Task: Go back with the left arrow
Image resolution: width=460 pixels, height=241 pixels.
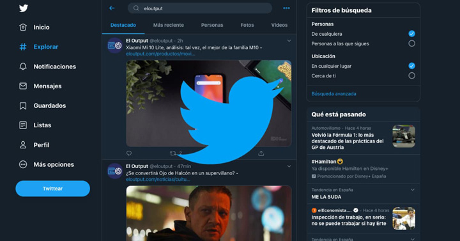Action: tap(112, 8)
